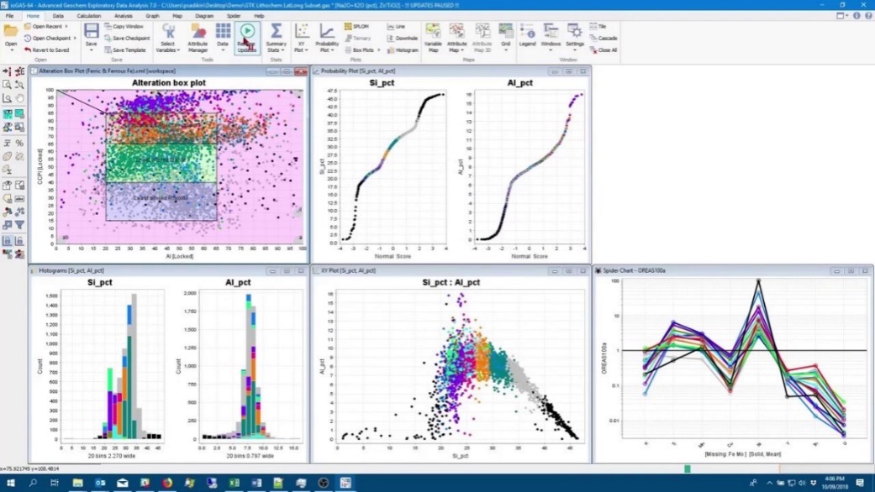Open File Explorer from the taskbar
The image size is (875, 492).
(77, 483)
